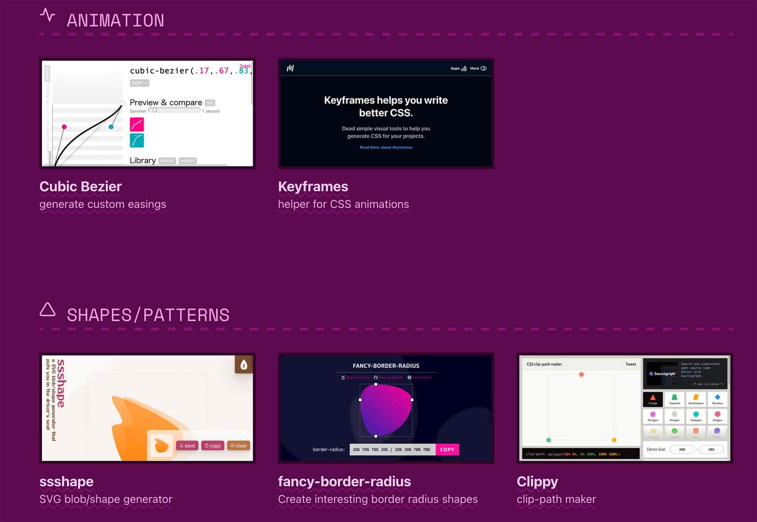The width and height of the screenshot is (757, 522).
Task: Toggle the More switch in Keyframes preview
Action: tap(483, 69)
